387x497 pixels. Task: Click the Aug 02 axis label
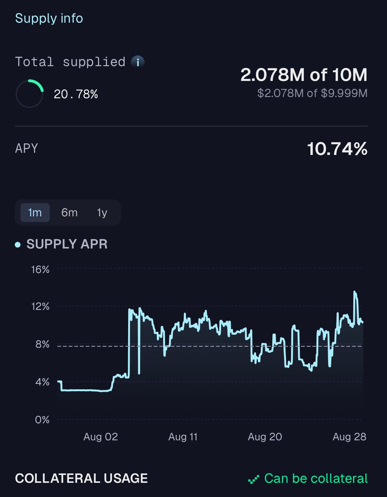101,437
